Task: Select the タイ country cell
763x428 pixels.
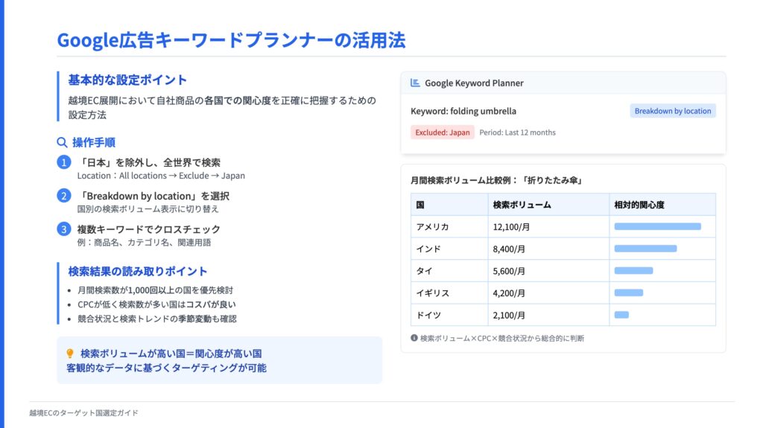Action: point(449,271)
